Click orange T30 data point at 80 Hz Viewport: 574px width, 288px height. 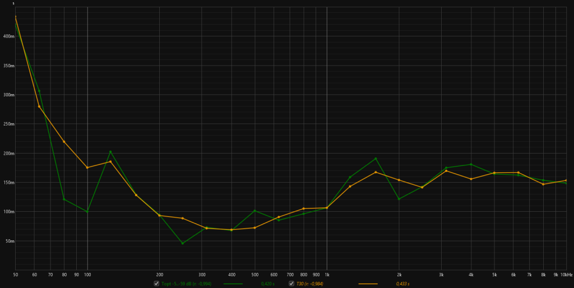(x=64, y=141)
